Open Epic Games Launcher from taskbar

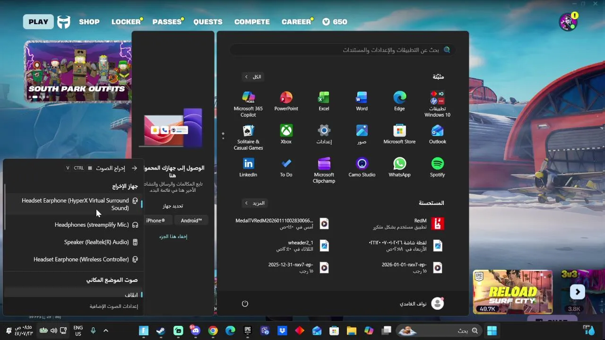click(x=247, y=331)
